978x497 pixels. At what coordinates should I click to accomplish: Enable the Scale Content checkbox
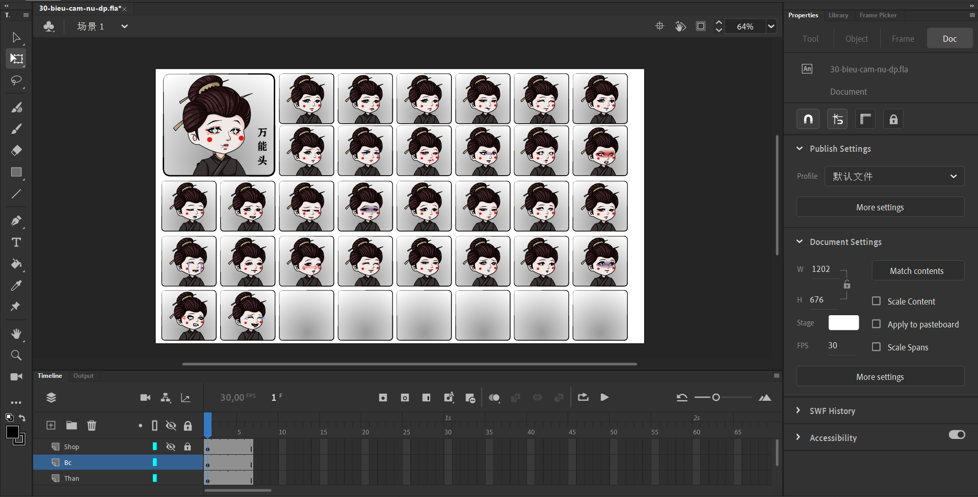(x=876, y=301)
